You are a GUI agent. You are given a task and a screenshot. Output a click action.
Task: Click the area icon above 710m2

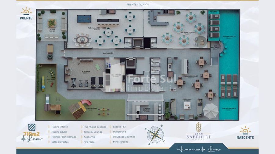tap(31, 127)
